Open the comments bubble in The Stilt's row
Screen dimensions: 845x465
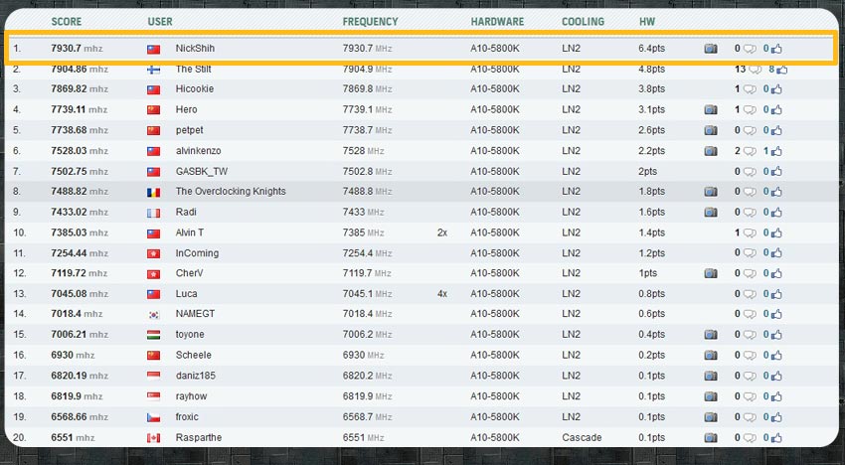756,70
